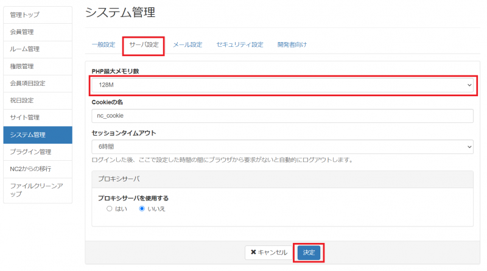Go to the セキュリティ設定 tab

click(240, 45)
